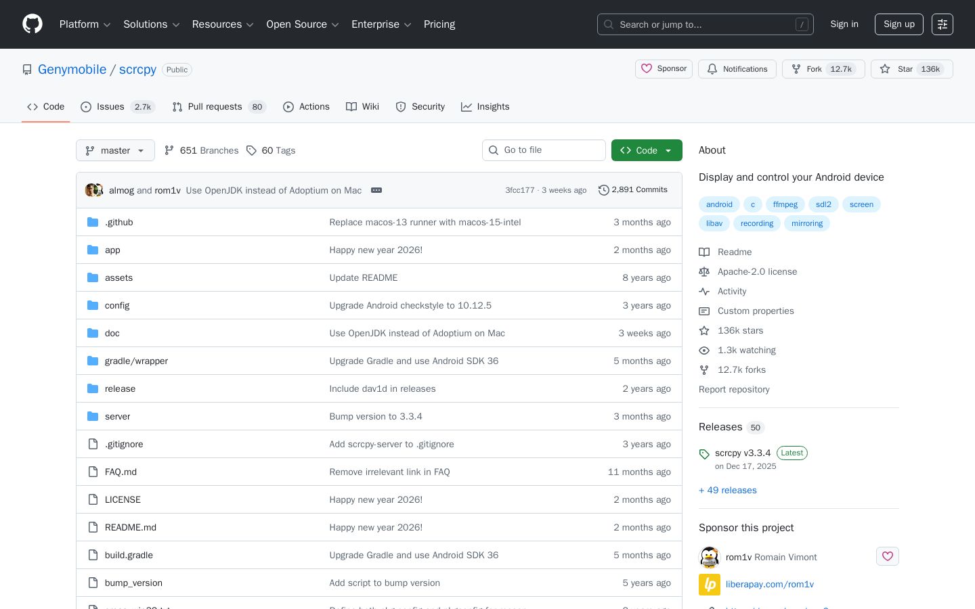
Task: Expand the Platform menu
Action: [85, 24]
